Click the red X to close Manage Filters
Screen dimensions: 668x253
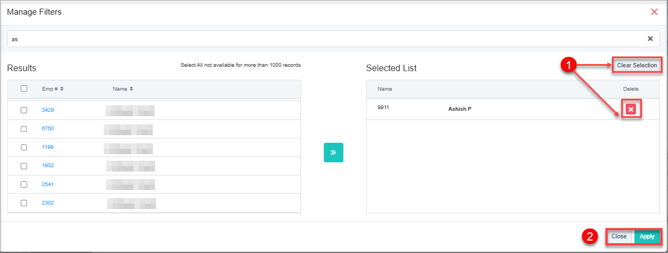tap(654, 12)
